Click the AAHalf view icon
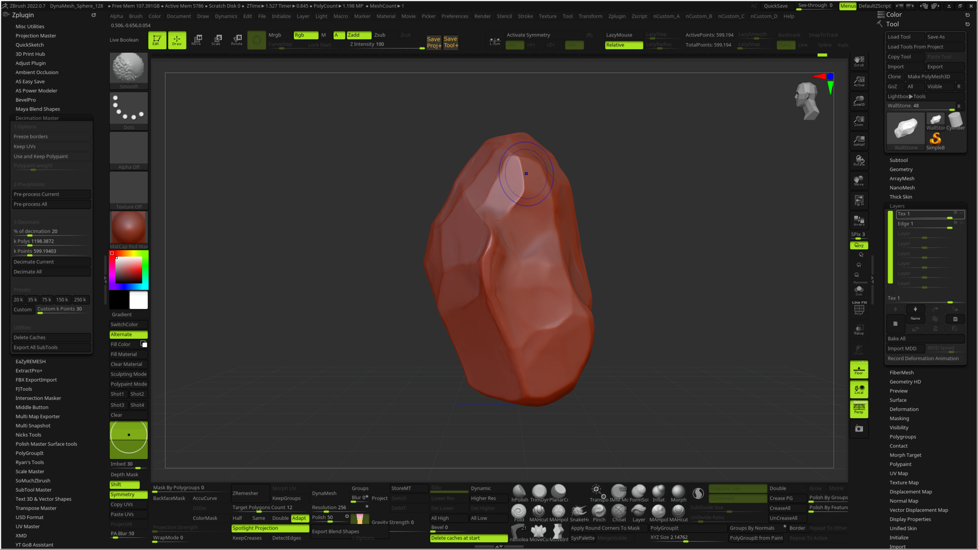The width and height of the screenshot is (978, 550). [859, 141]
